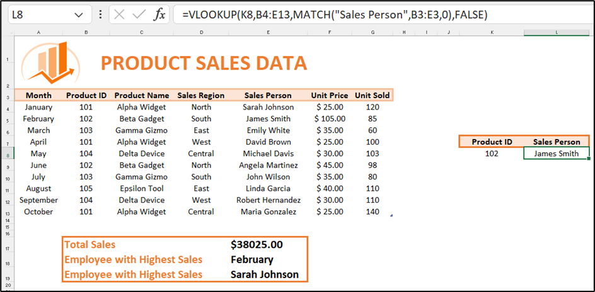Select the James Smith result cell L8

pyautogui.click(x=556, y=154)
